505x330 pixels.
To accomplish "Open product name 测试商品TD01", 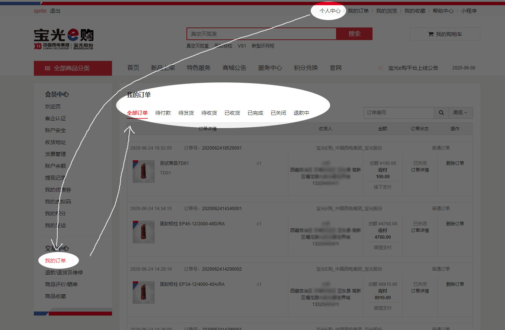I will [x=175, y=163].
